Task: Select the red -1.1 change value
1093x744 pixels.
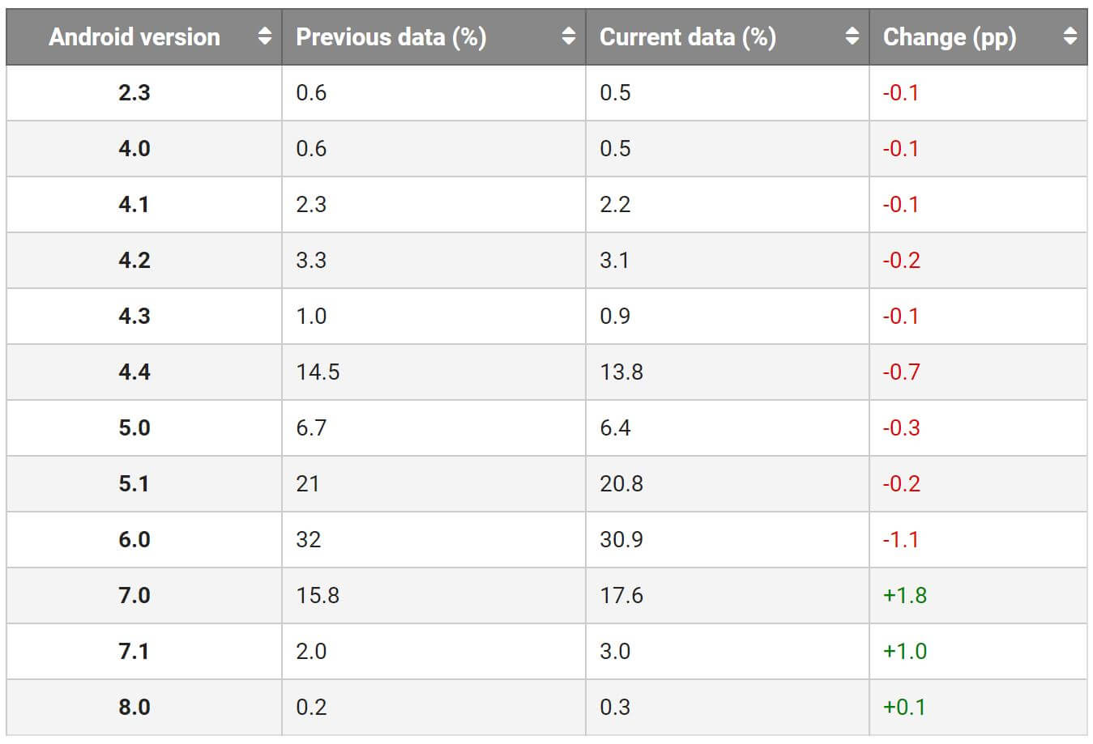Action: 901,539
